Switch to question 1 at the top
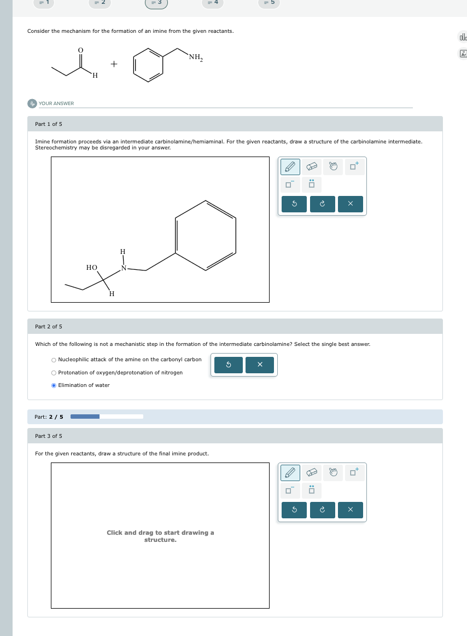This screenshot has height=636, width=467. (44, 3)
